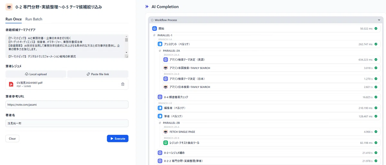The width and height of the screenshot is (386, 165).
Task: Click the 0-2-2 専門分野・実績整理(筆者) node icon
Action: coord(160,161)
